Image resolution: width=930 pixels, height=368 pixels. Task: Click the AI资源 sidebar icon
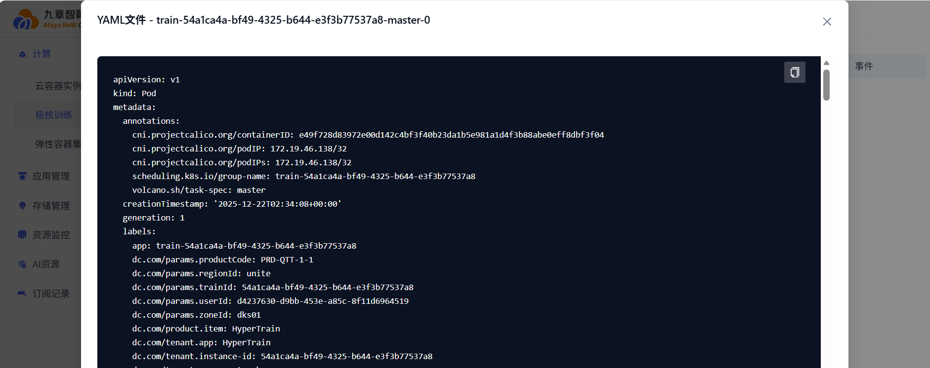[22, 264]
